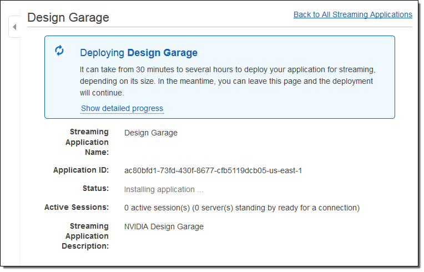Click the NVIDIA Design Garage description value
This screenshot has height=272, width=424.
coord(164,226)
